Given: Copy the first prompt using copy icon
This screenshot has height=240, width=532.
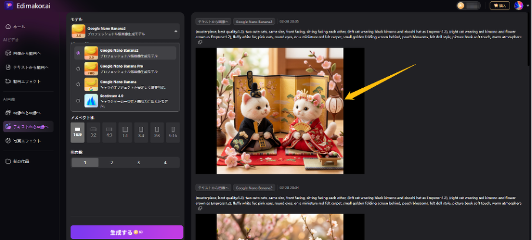Looking at the screenshot, I should pyautogui.click(x=200, y=42).
